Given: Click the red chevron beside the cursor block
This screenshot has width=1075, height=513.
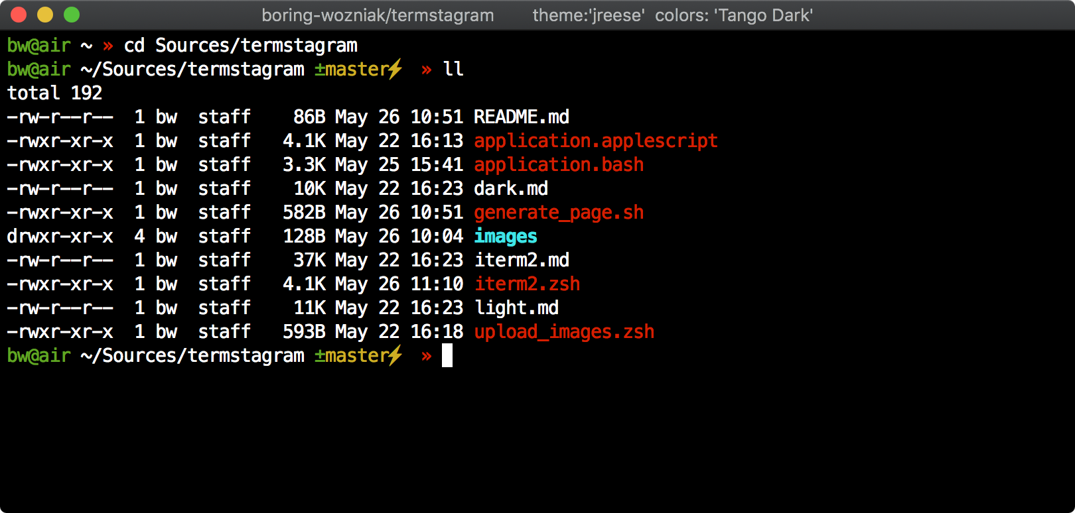Looking at the screenshot, I should pos(426,355).
